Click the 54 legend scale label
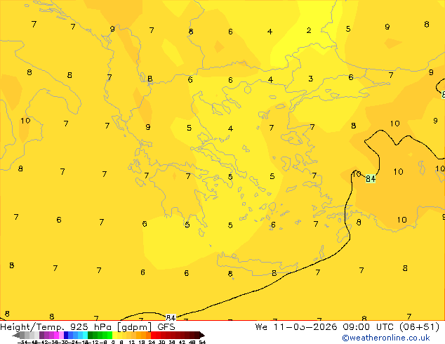 point(202,343)
